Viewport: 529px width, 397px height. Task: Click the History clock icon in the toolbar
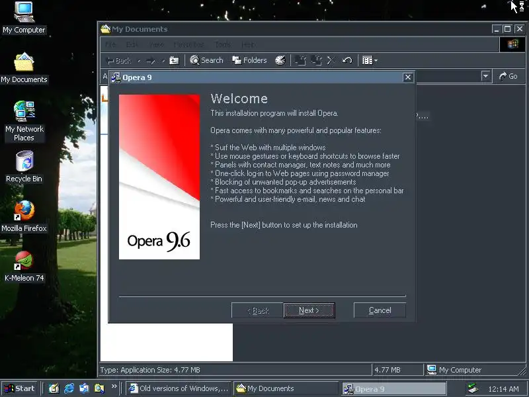click(280, 60)
